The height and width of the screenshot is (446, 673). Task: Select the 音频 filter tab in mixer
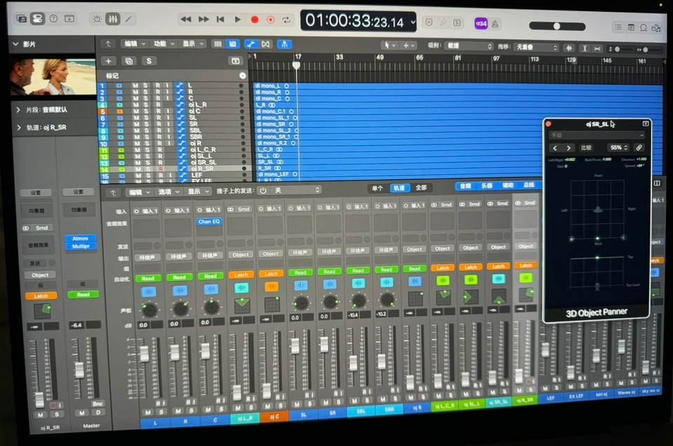(x=465, y=186)
